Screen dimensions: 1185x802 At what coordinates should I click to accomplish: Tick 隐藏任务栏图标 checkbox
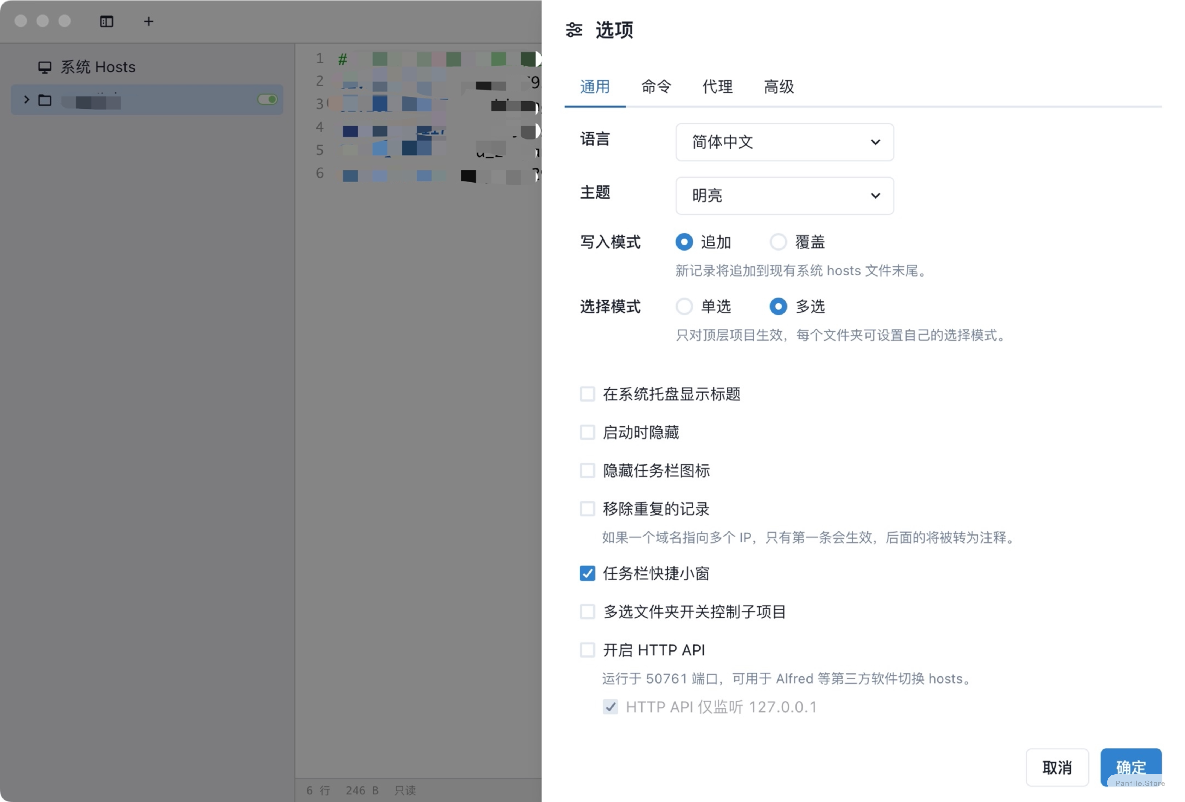[587, 470]
